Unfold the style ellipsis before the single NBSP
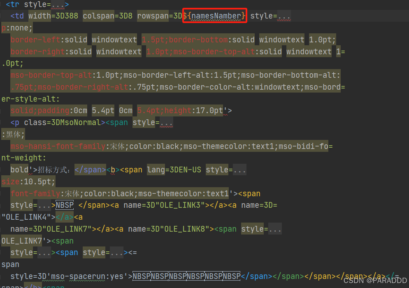Screen dimensions: 409x288 pos(44,205)
